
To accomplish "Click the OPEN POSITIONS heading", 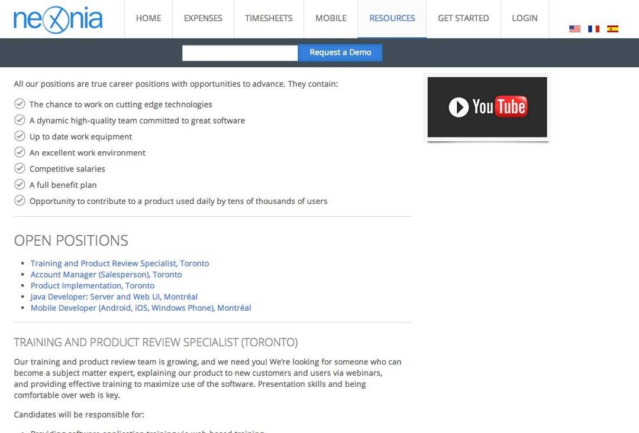I will click(x=71, y=240).
